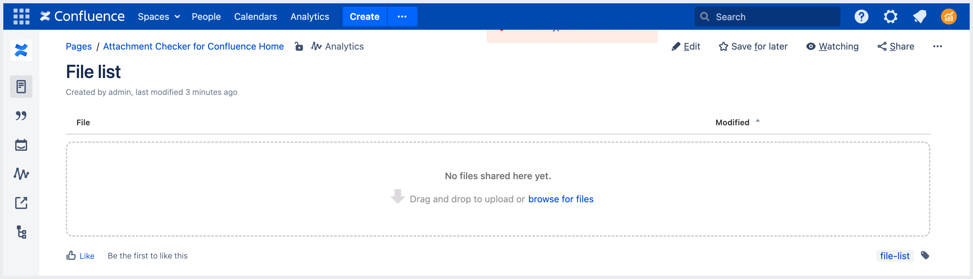Image resolution: width=973 pixels, height=279 pixels.
Task: Open the Analytics icon in sidebar
Action: click(21, 174)
